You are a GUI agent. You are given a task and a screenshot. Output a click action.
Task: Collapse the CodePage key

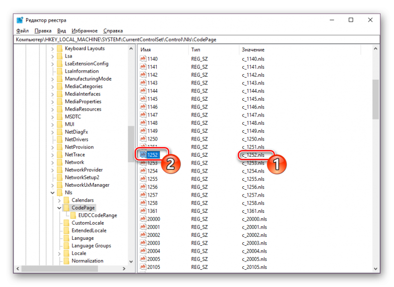tap(59, 208)
